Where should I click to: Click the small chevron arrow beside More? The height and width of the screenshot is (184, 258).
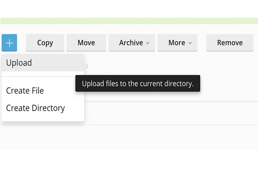190,43
